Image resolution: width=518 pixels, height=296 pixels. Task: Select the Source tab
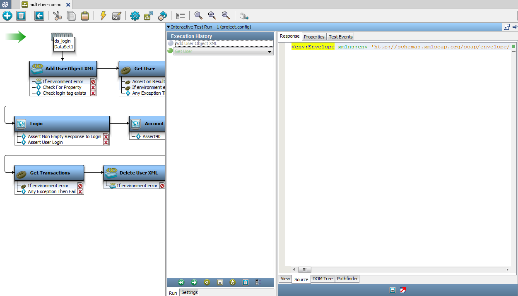301,279
